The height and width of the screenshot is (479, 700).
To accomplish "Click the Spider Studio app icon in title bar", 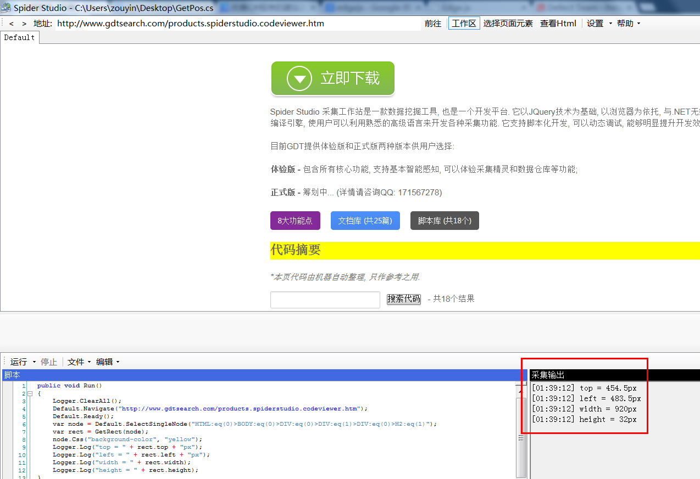I will coord(6,8).
